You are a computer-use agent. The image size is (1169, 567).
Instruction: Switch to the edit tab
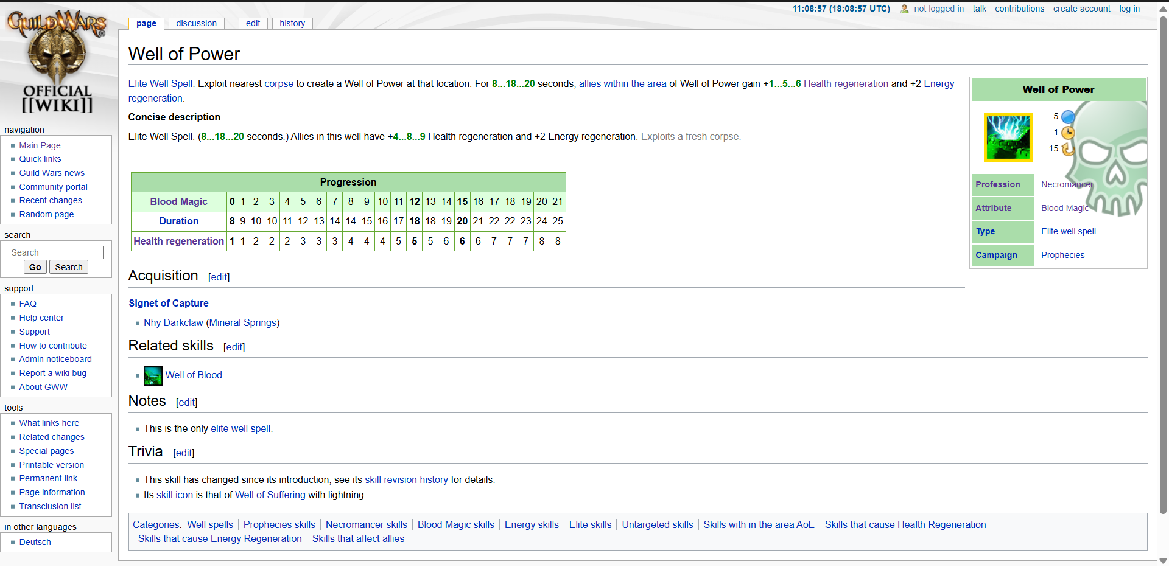click(253, 23)
